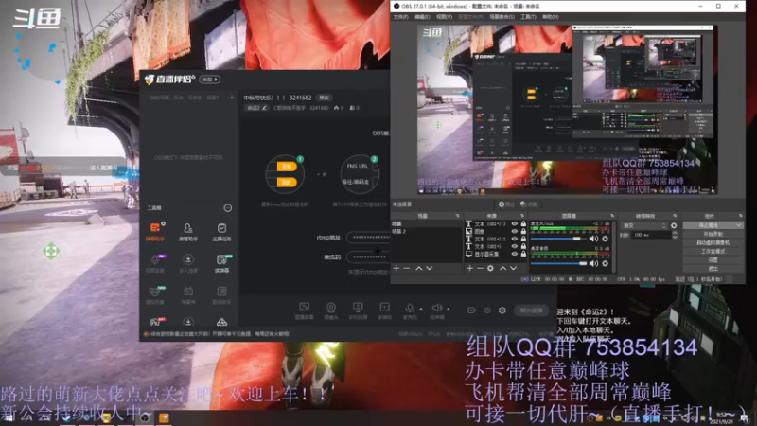Open mic/Aux channel gear settings in OBS mixer

pos(605,239)
